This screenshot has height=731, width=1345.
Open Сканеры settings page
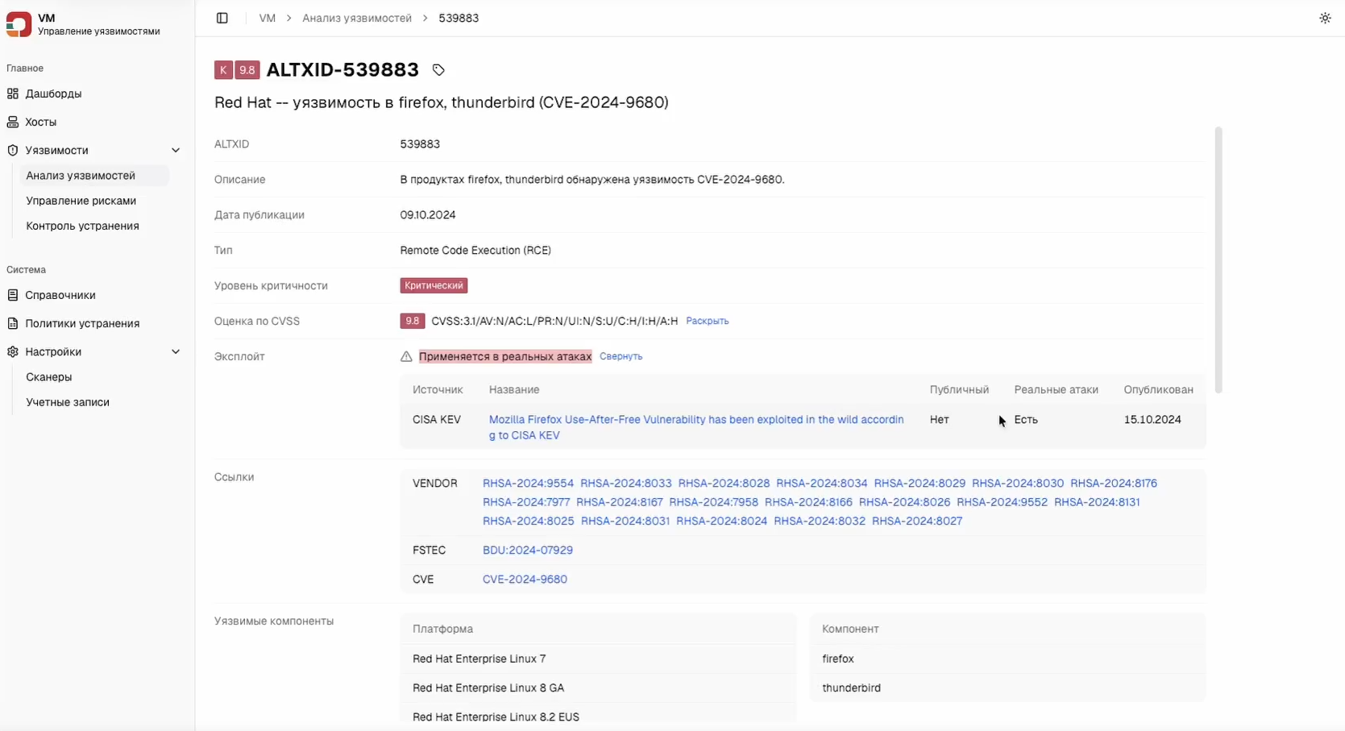point(48,376)
